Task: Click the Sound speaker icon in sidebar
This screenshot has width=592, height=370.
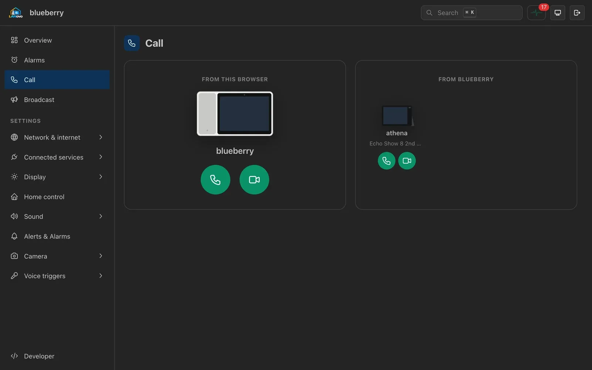Action: pyautogui.click(x=14, y=216)
